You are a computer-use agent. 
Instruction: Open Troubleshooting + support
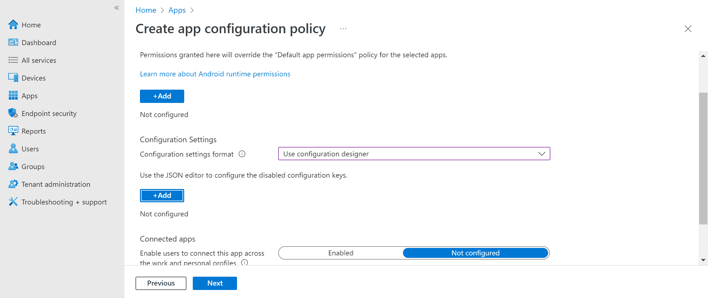point(64,202)
